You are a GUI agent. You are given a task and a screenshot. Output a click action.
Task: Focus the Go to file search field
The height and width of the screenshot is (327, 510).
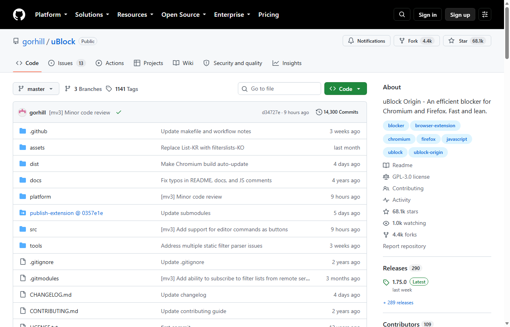click(279, 89)
